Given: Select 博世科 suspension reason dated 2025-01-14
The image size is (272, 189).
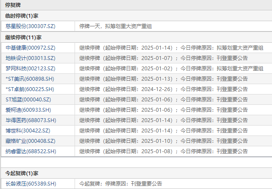Looking at the screenshot, I should coord(163,130).
